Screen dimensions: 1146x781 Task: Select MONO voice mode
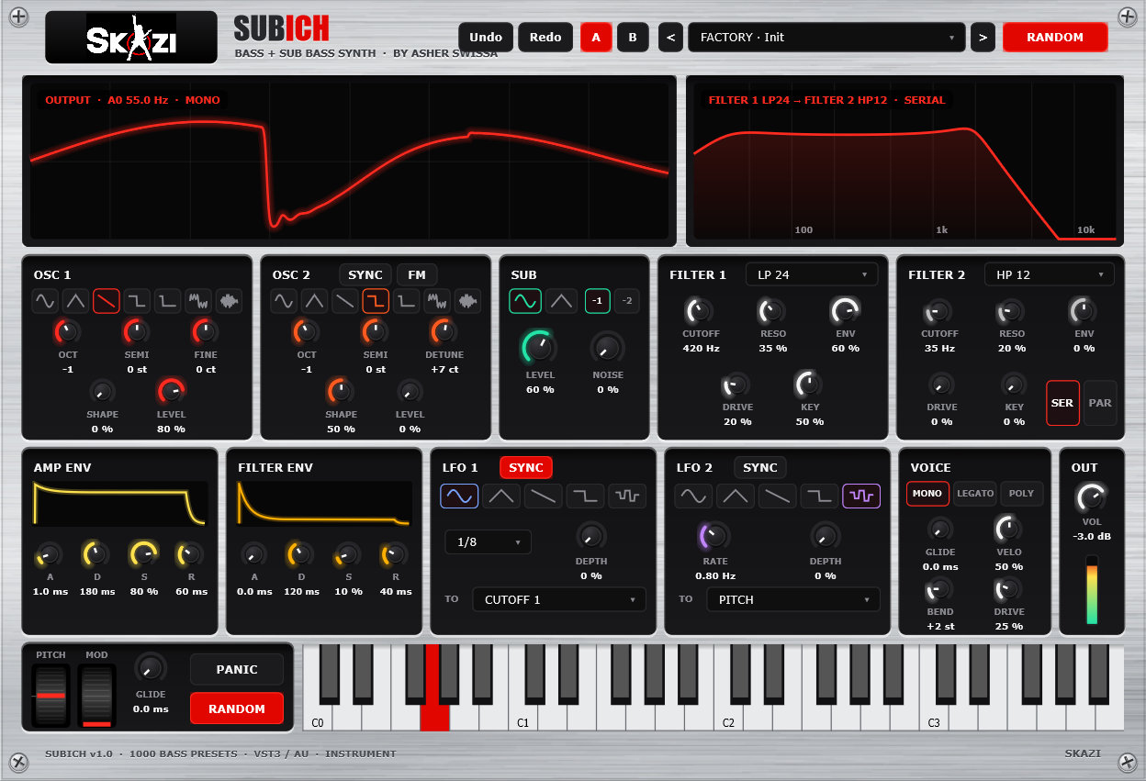927,493
